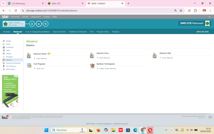Viewport: 214px width, 134px height.
Task: Go to Kelas in the sidebar
Action: [8, 50]
